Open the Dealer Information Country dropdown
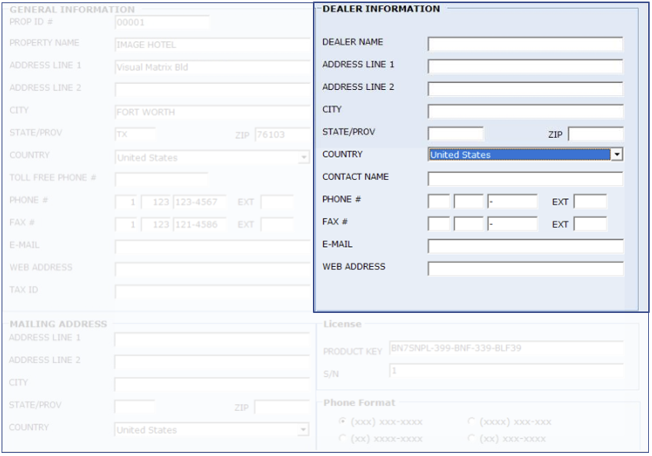652x456 pixels. pyautogui.click(x=616, y=155)
